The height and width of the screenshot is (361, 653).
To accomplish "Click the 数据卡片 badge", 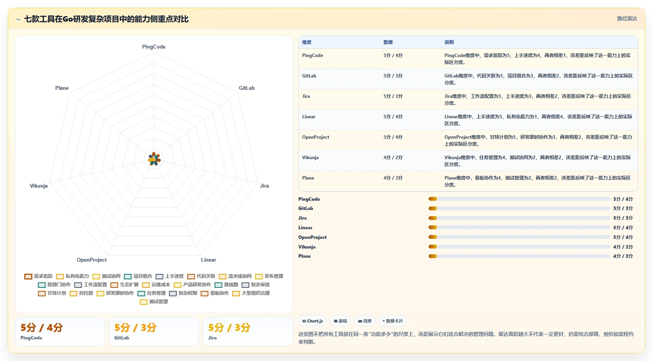I will pos(393,321).
